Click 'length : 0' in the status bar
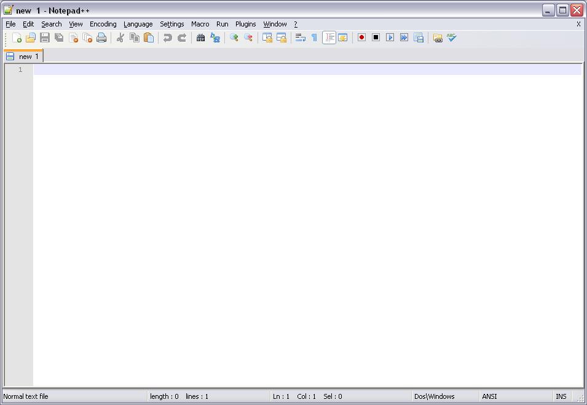 (x=164, y=396)
